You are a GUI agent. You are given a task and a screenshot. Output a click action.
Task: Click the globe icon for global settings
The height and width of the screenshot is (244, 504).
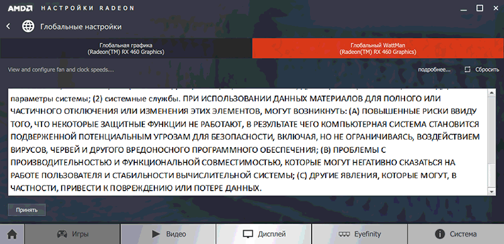coord(28,26)
